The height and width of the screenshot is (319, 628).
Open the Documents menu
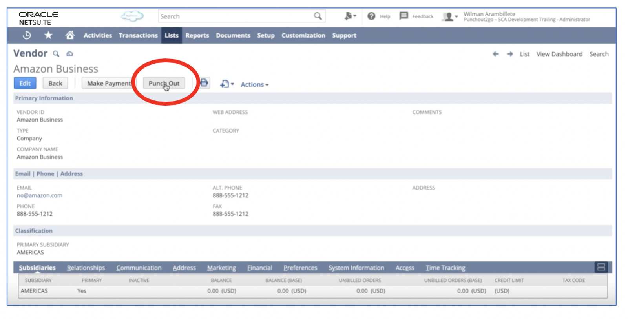[x=233, y=35]
